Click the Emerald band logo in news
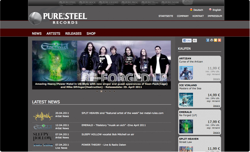250x152 pixels. [x=43, y=127]
